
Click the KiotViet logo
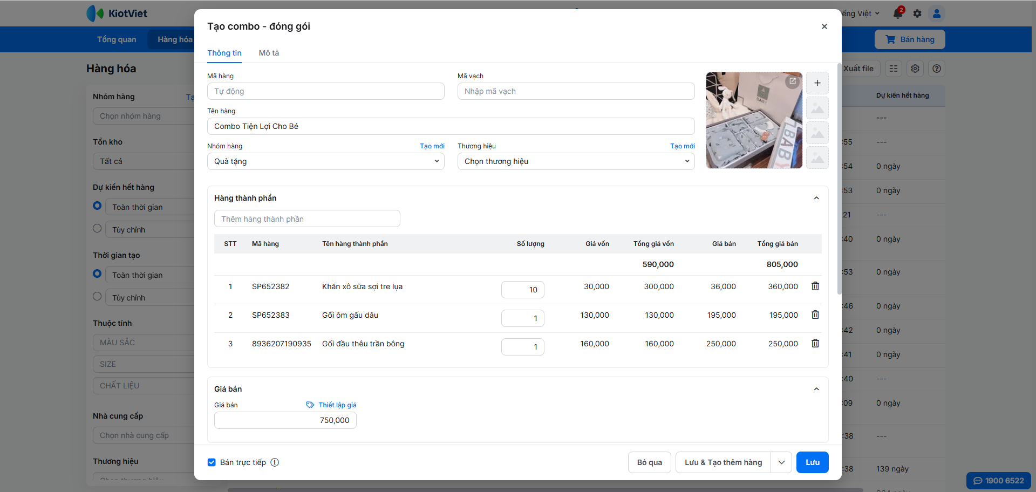pos(117,13)
